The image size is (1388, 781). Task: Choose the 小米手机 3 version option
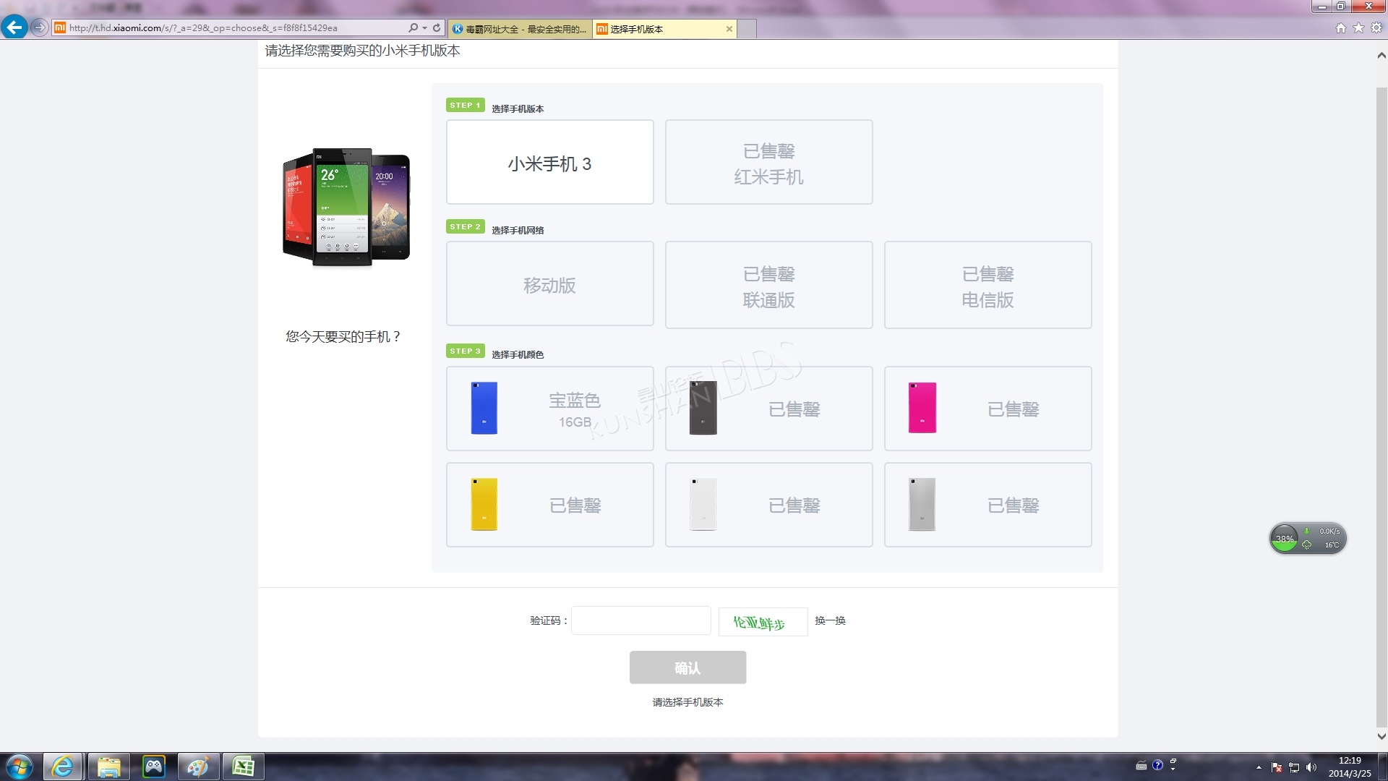pos(549,162)
